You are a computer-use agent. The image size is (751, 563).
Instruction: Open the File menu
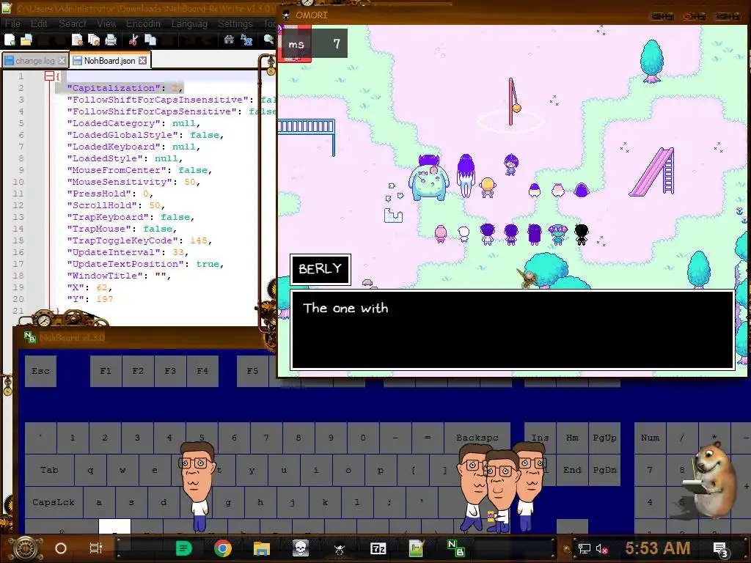coord(12,24)
